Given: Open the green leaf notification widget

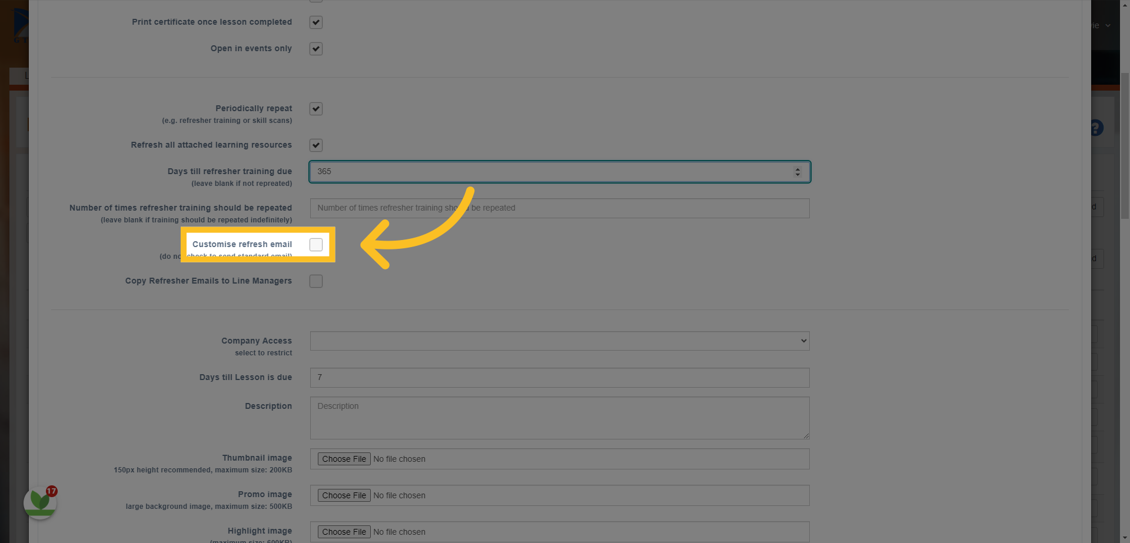Looking at the screenshot, I should coord(40,502).
